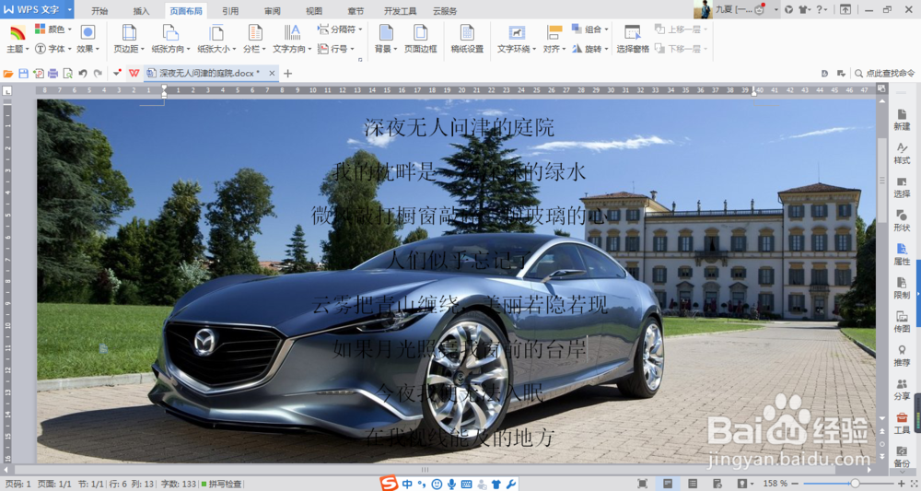This screenshot has width=921, height=491.
Task: Open 稿纸设置 manuscript paper settings
Action: [467, 38]
